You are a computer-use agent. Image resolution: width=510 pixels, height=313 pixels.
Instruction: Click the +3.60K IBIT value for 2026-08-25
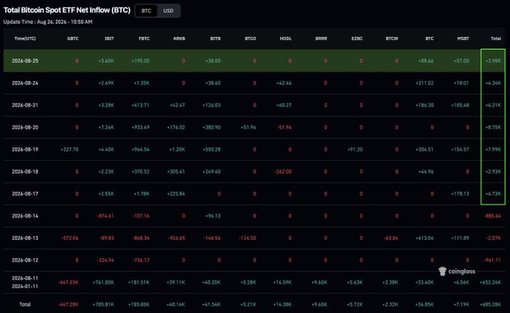coord(106,61)
